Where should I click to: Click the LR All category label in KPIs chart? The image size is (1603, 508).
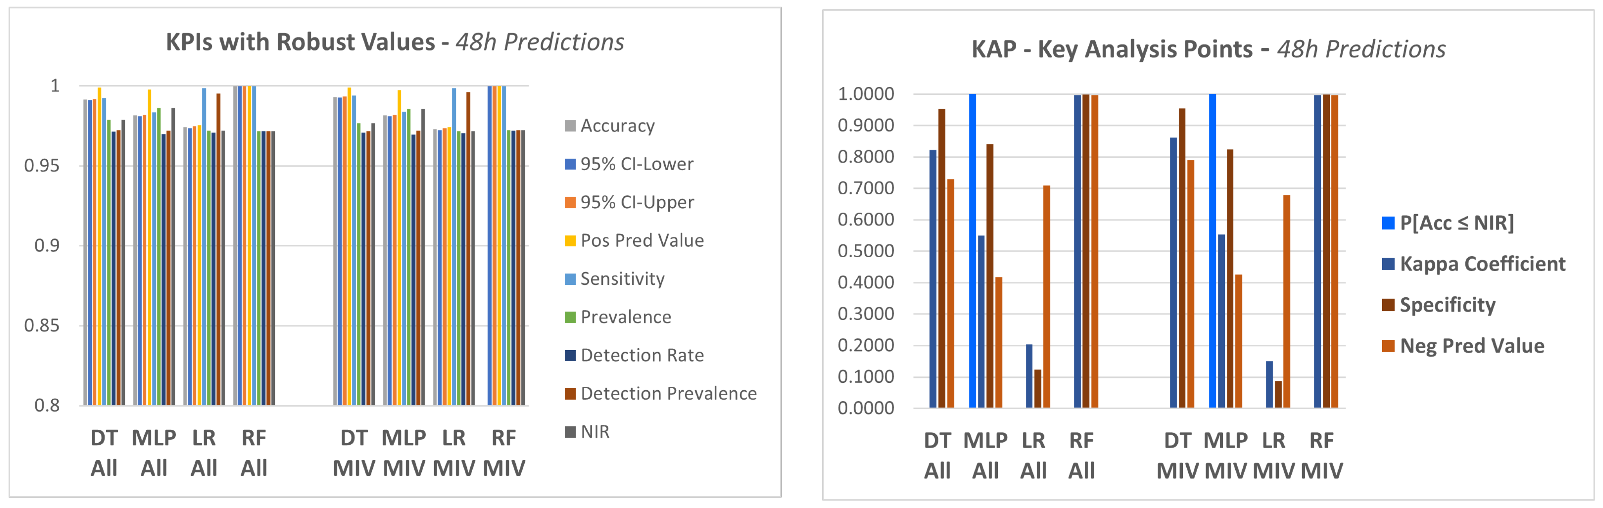204,452
